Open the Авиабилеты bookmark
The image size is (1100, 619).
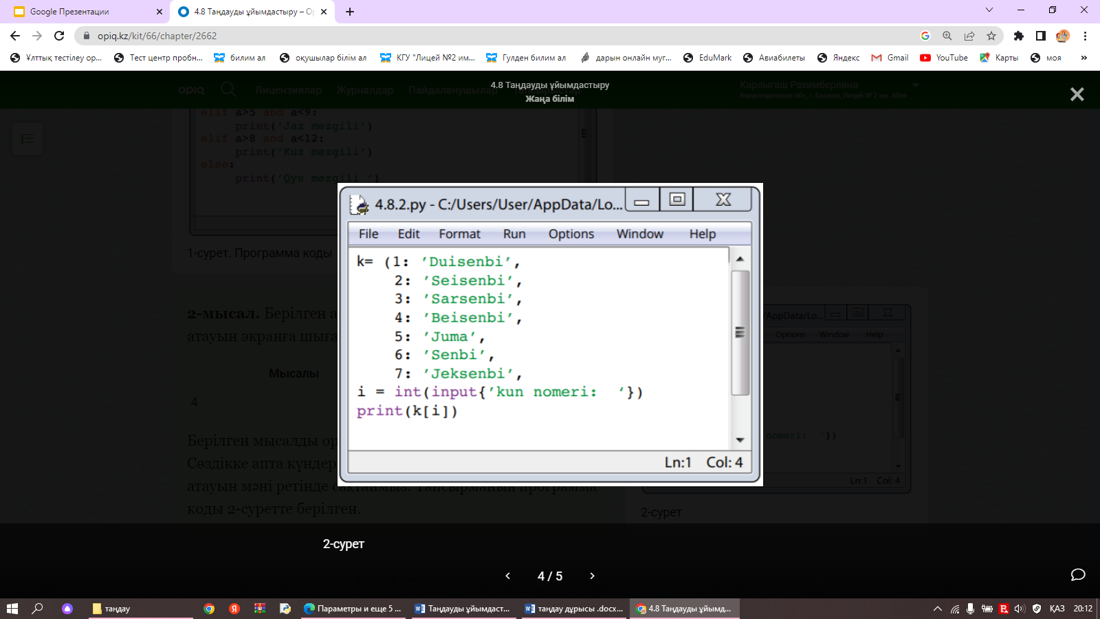tap(774, 58)
